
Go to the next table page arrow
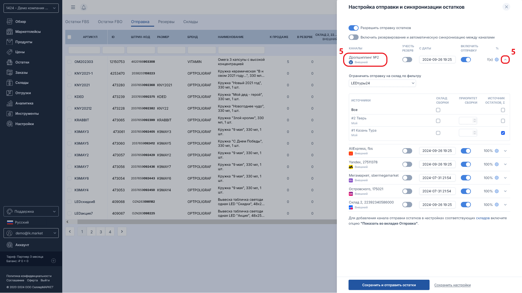coord(122,232)
